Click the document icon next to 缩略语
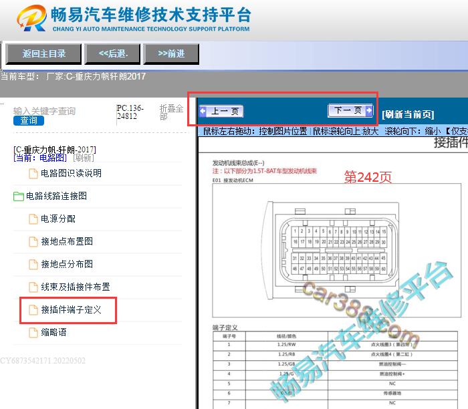Image resolution: width=468 pixels, height=409 pixels. 33,332
